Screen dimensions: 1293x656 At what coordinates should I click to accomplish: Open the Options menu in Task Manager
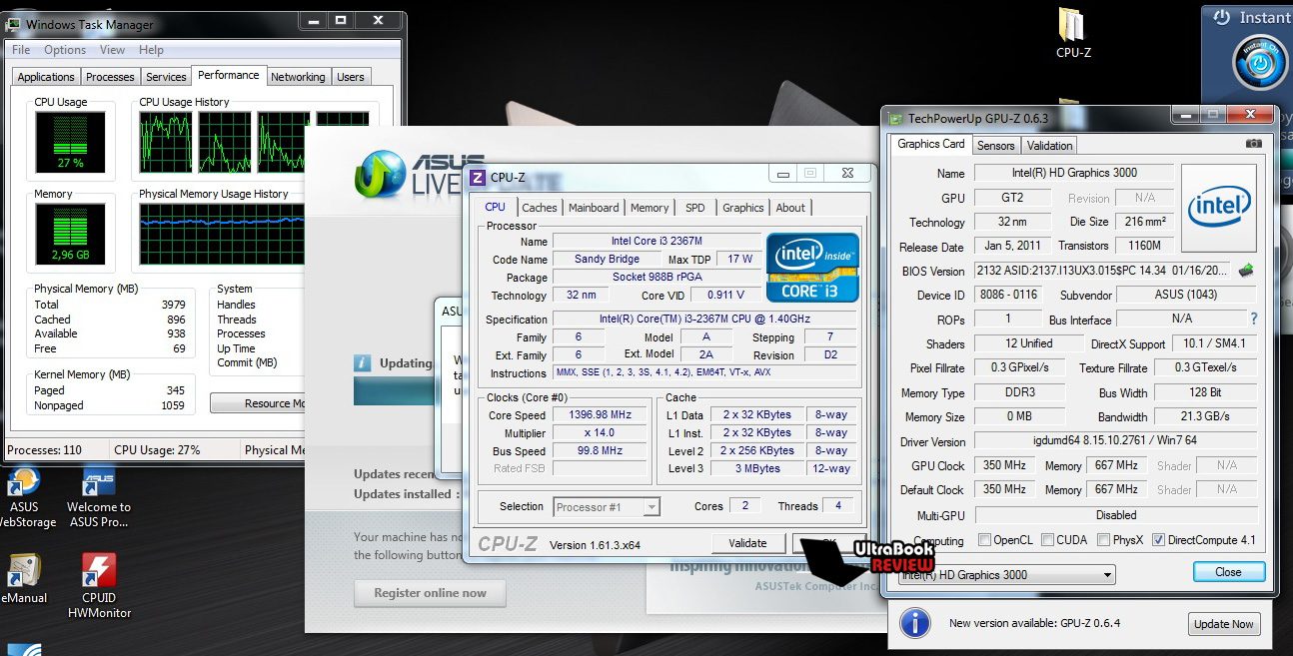(x=65, y=50)
